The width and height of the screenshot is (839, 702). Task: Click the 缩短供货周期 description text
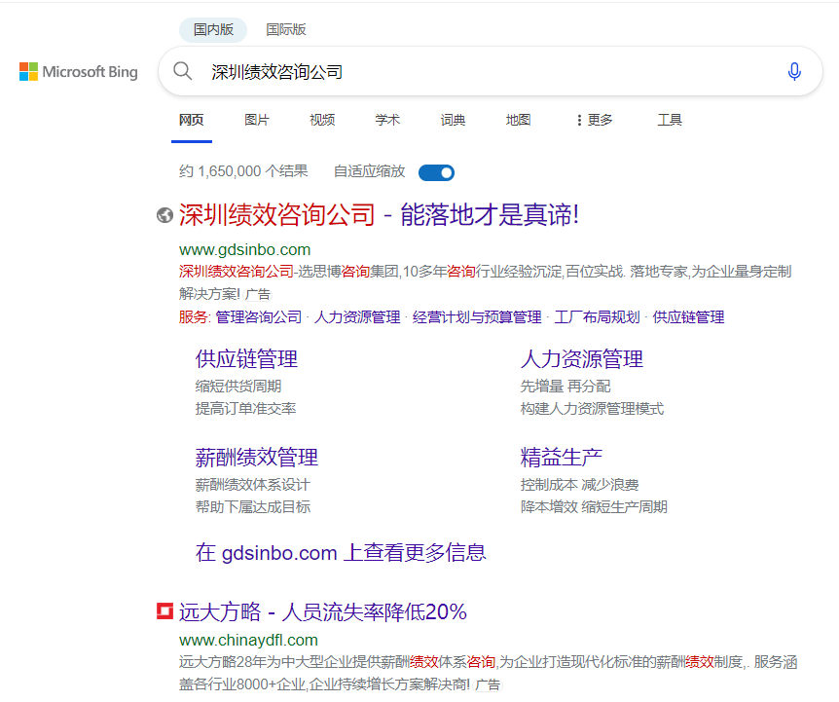click(238, 386)
